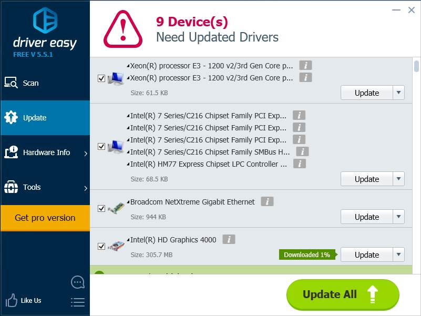Open the Hardware Info section
The width and height of the screenshot is (421, 316).
point(45,152)
